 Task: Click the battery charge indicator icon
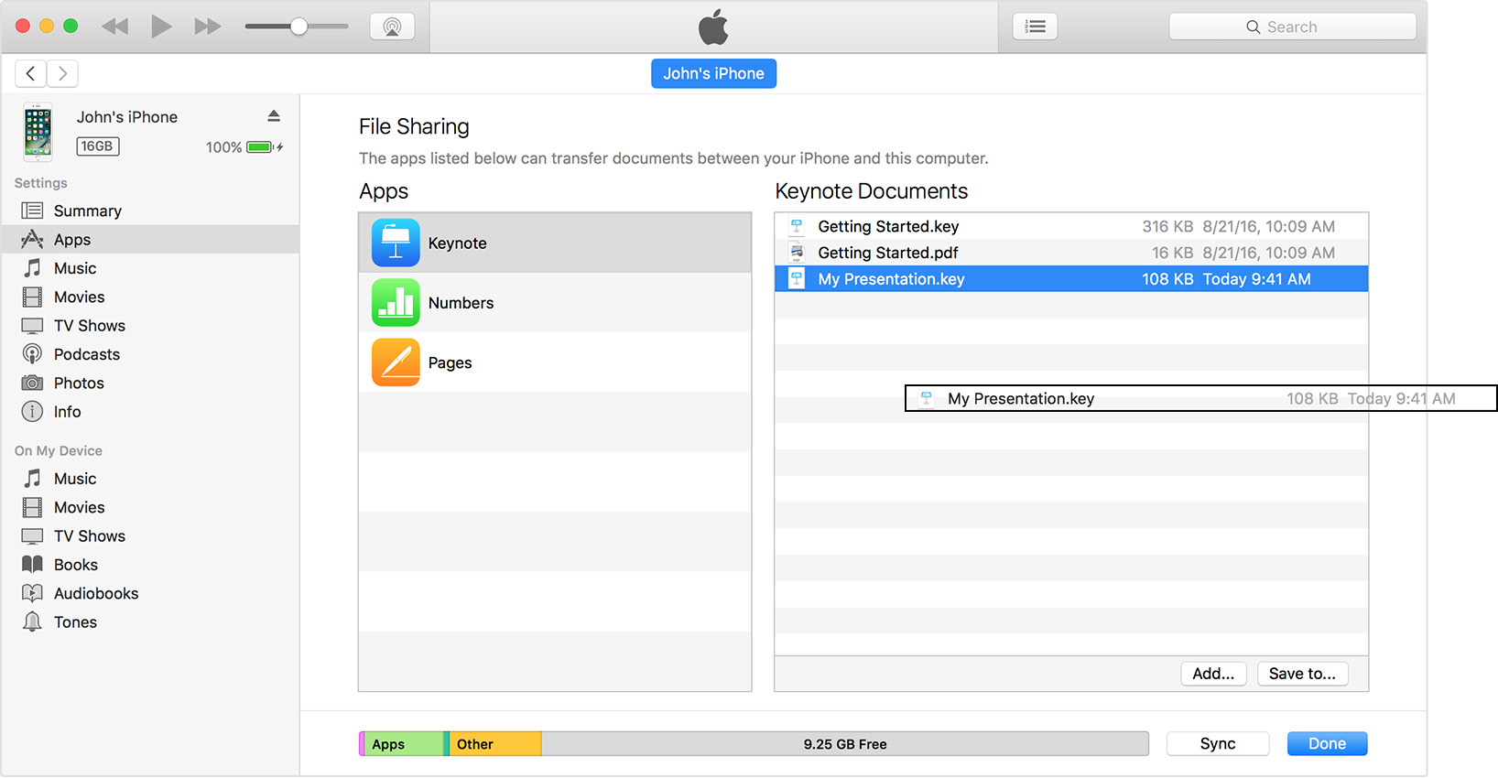[260, 147]
